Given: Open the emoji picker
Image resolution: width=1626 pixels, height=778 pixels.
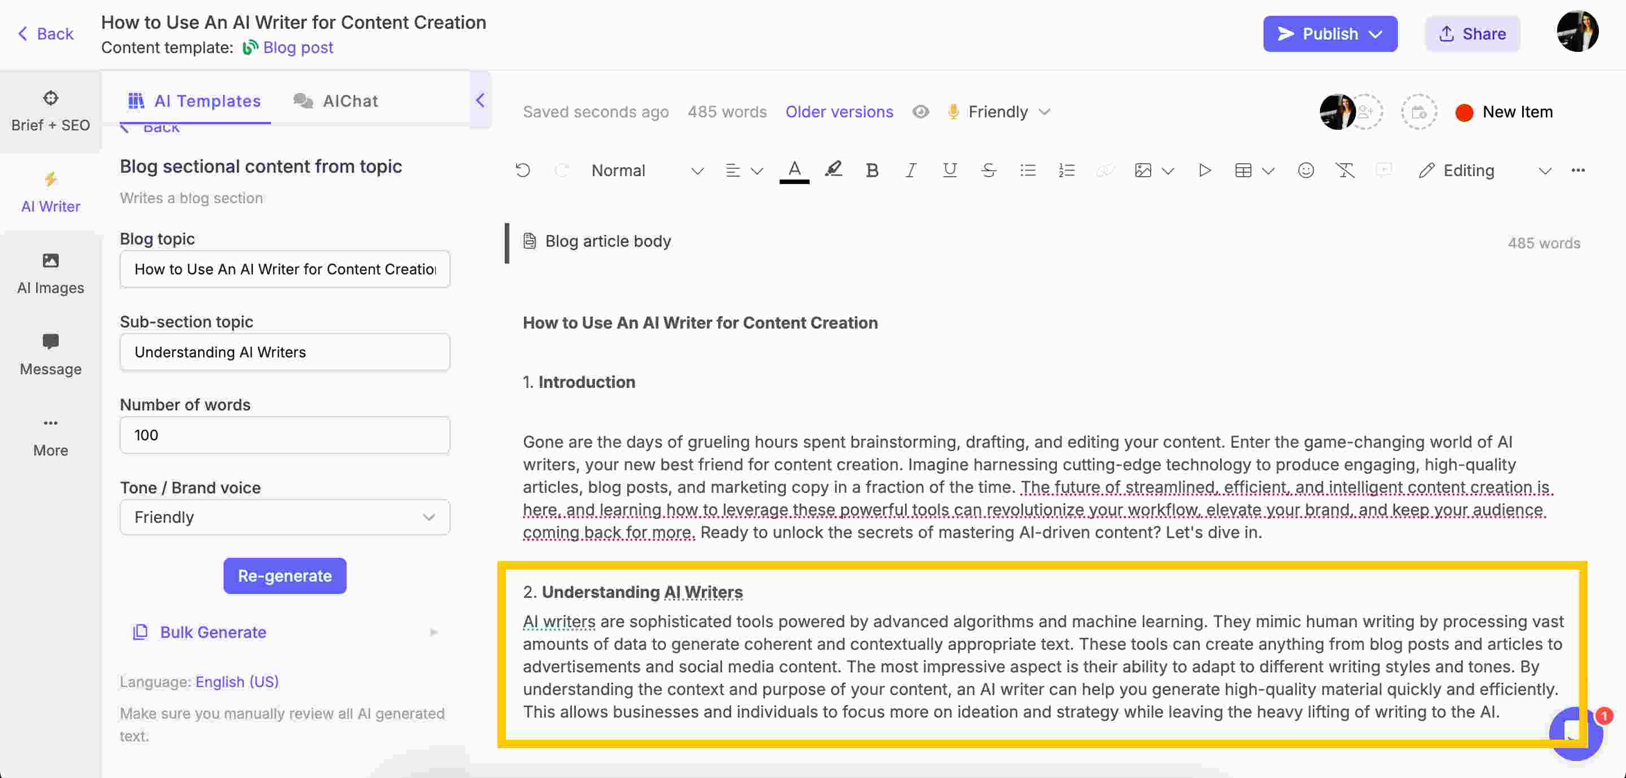Looking at the screenshot, I should pyautogui.click(x=1305, y=171).
